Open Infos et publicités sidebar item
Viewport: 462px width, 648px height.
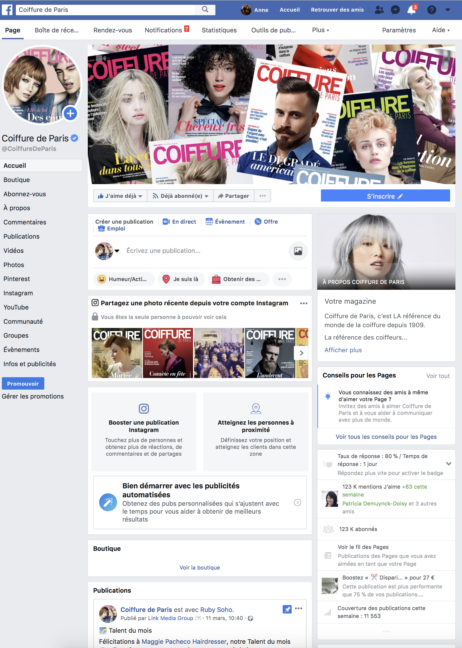click(x=30, y=364)
